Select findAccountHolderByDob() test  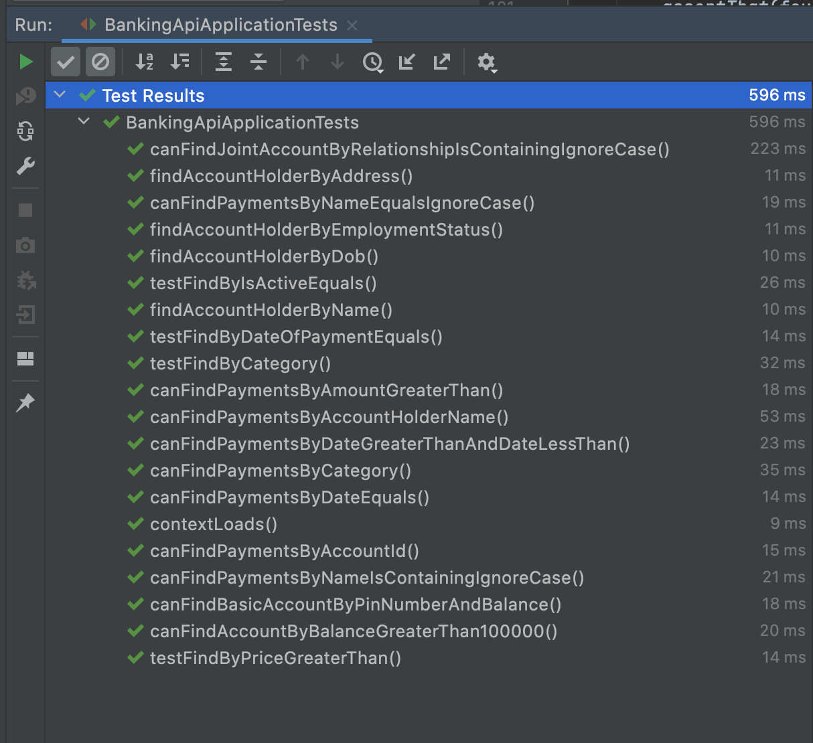point(264,256)
